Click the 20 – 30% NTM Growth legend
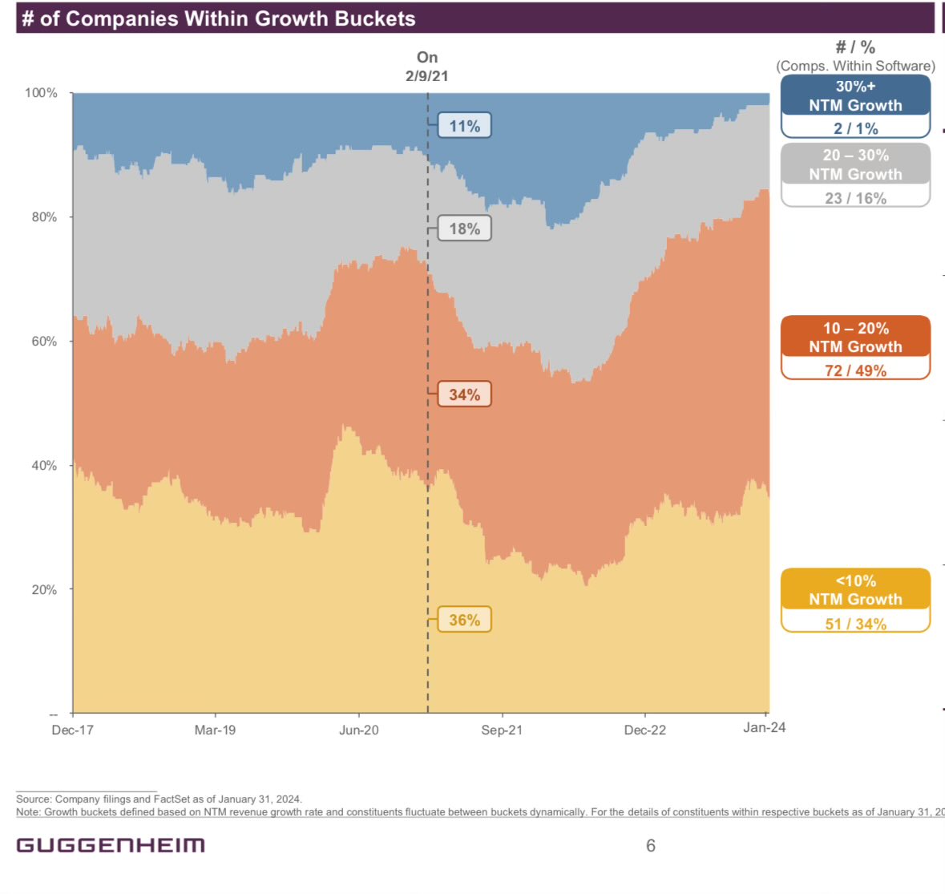 pyautogui.click(x=855, y=164)
